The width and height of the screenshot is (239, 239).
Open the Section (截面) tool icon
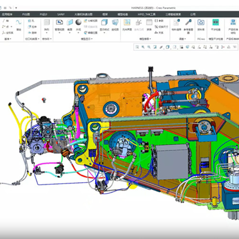click(70, 22)
